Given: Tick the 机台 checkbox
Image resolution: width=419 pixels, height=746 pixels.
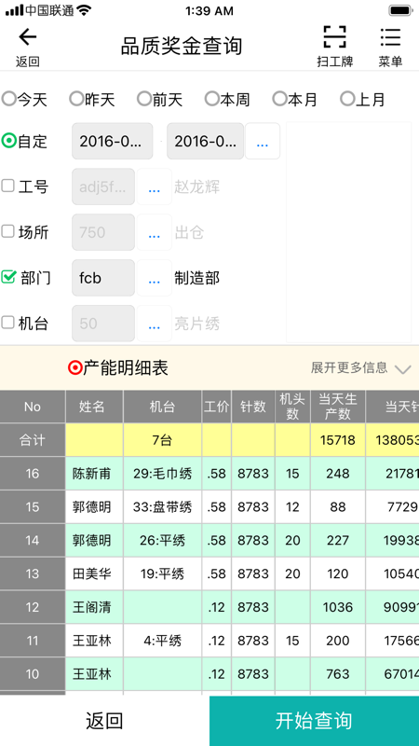Looking at the screenshot, I should click(x=7, y=323).
